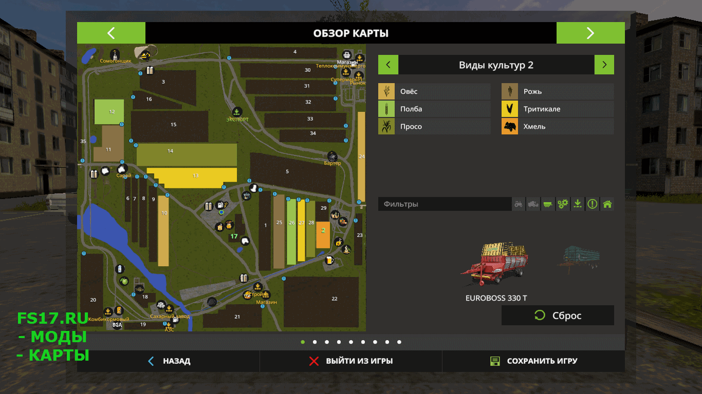Click the Комбикормовый unload icon
Image resolution: width=702 pixels, height=394 pixels.
point(108,311)
